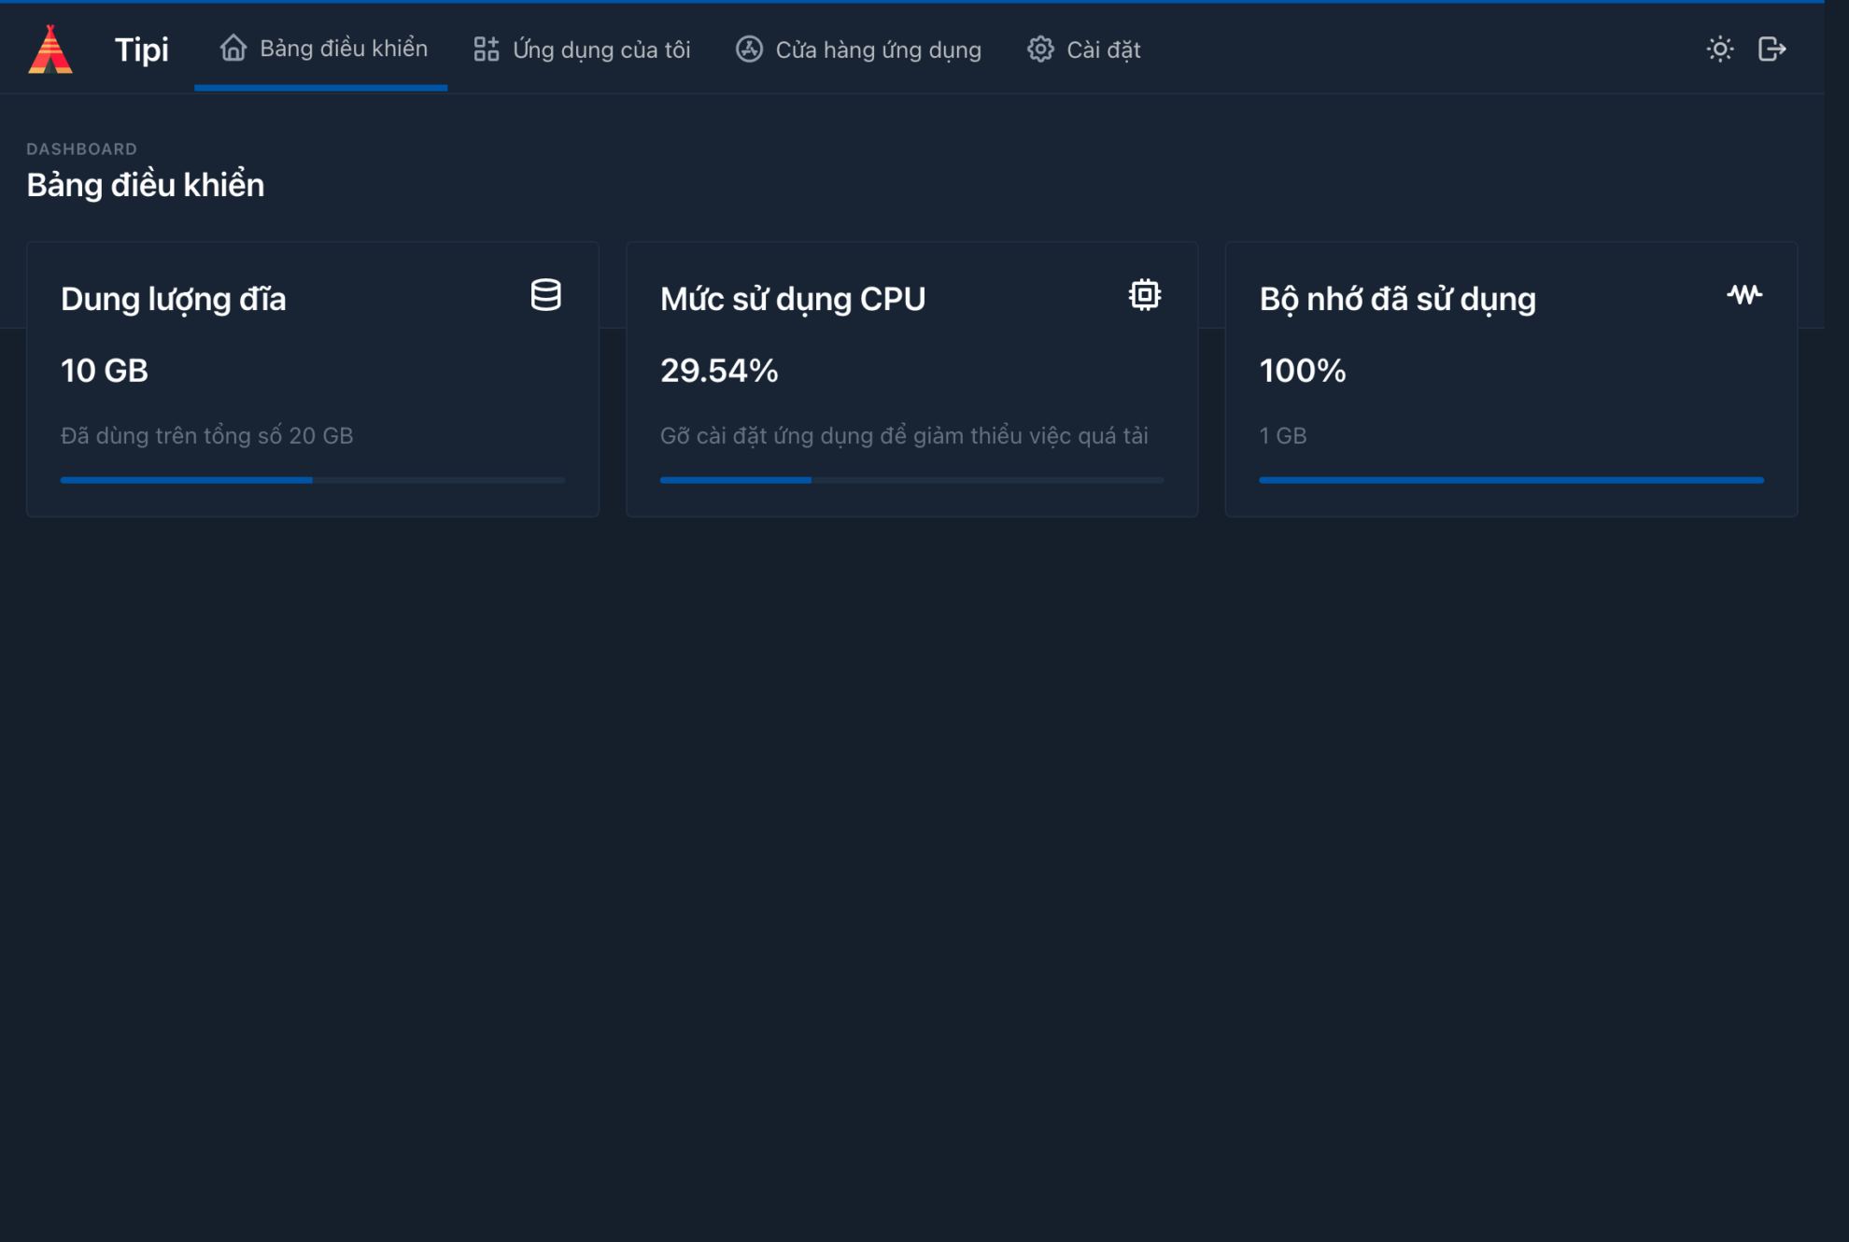The height and width of the screenshot is (1242, 1849).
Task: Click the 100% memory usage value
Action: 1302,370
